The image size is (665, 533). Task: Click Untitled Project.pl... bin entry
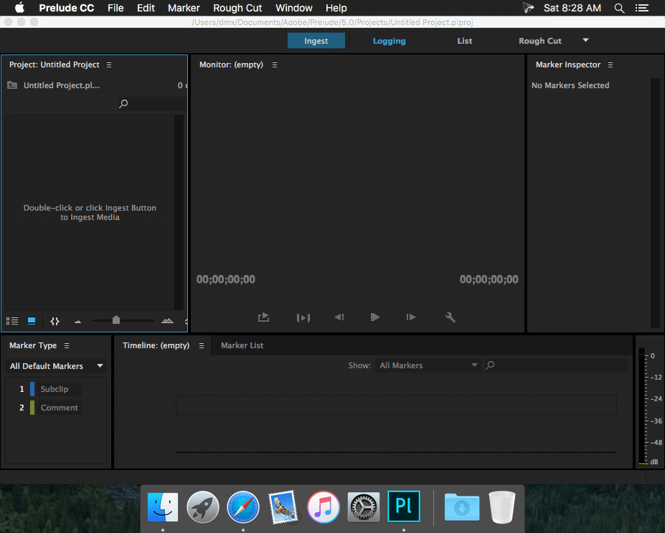tap(62, 85)
